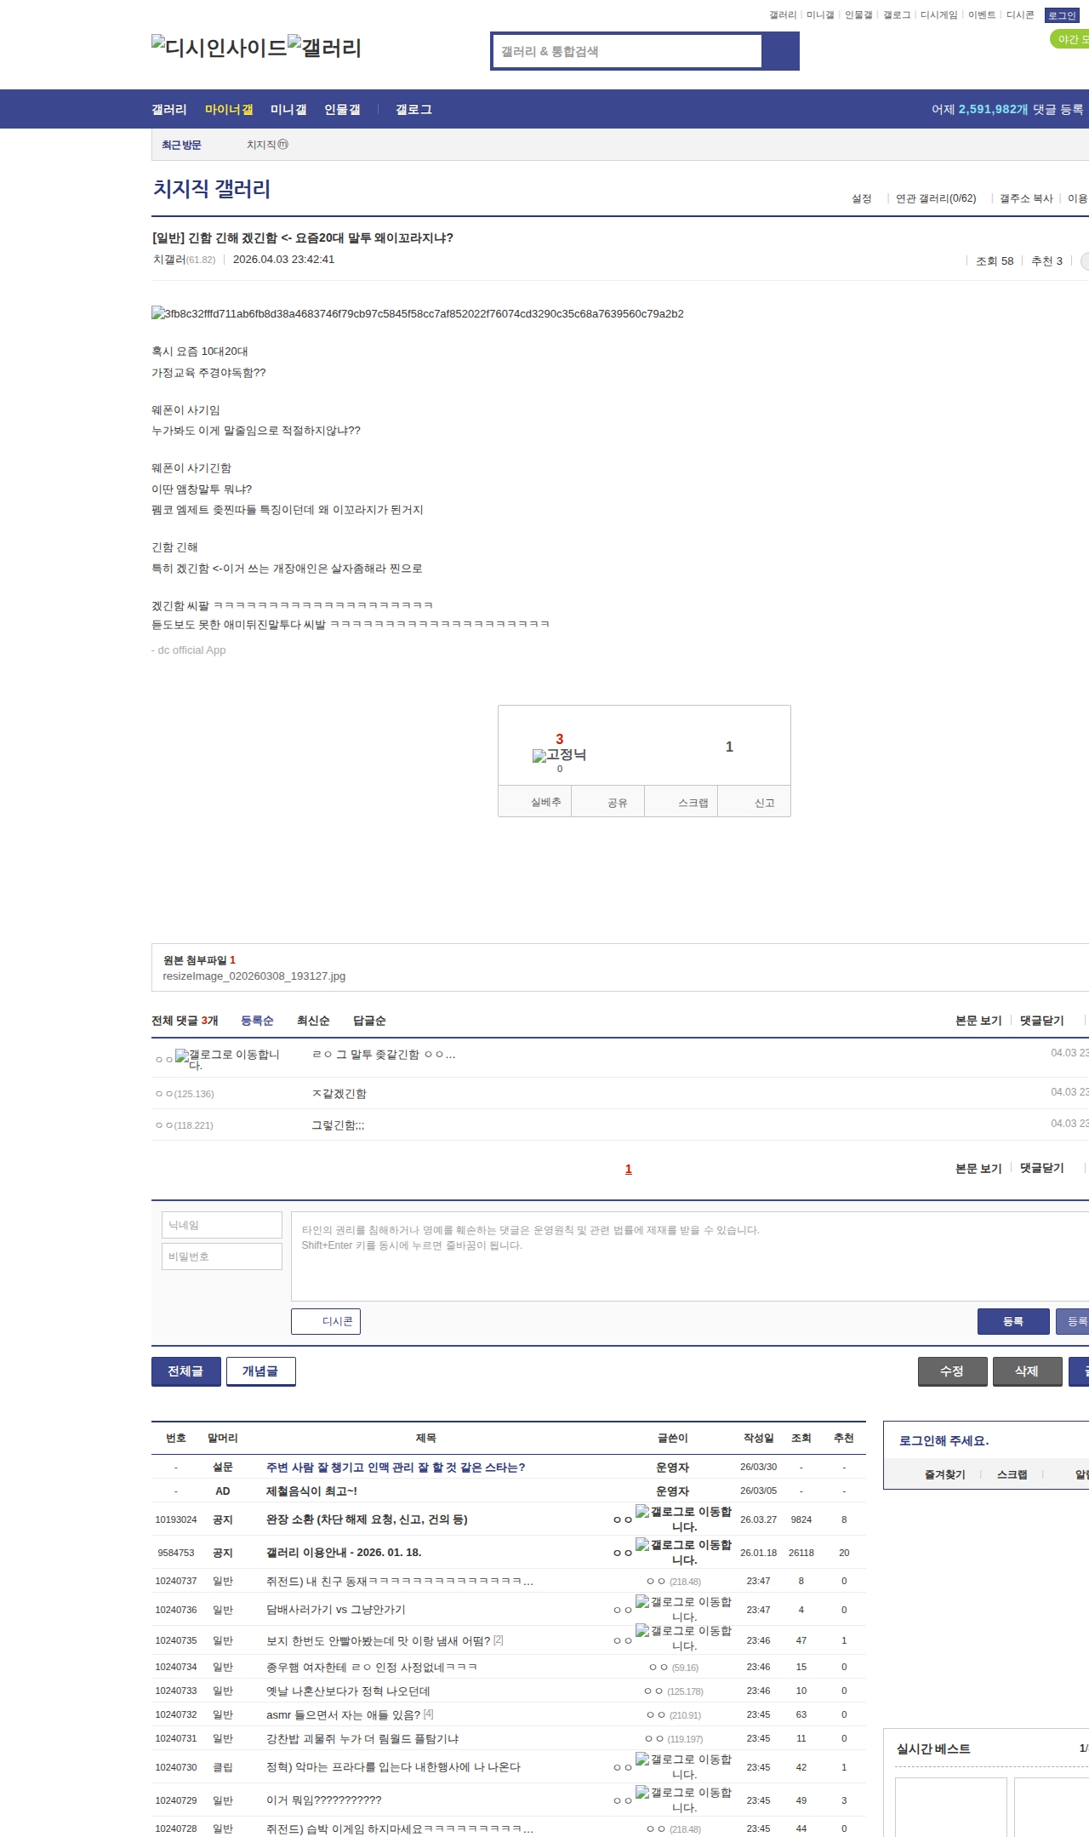This screenshot has height=1837, width=1089.
Task: Open 갤로그 icon in the 완장 소환 notice row
Action: (683, 1519)
